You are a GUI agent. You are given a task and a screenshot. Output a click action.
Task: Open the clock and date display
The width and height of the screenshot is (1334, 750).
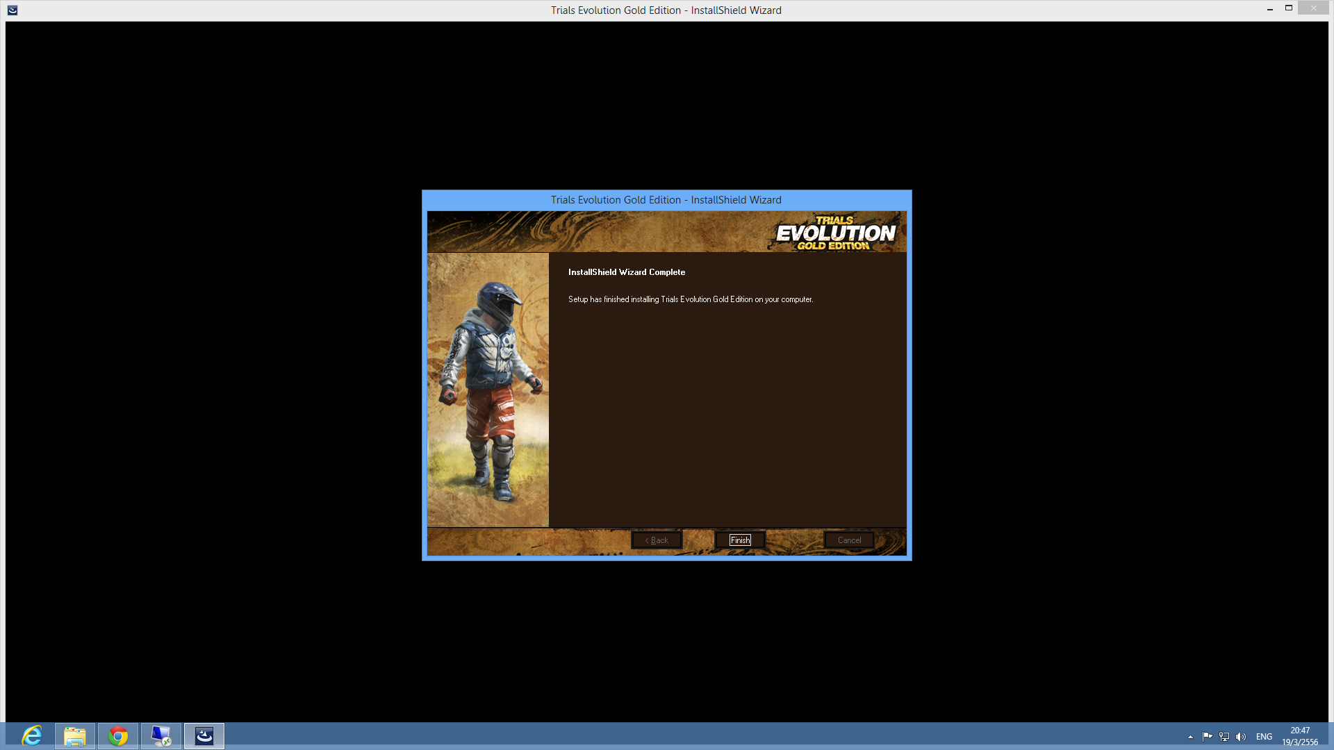1299,736
